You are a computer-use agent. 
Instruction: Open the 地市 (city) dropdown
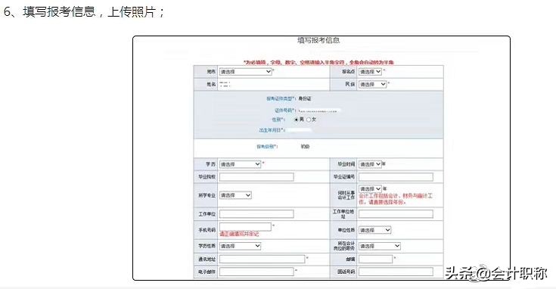[x=245, y=72]
